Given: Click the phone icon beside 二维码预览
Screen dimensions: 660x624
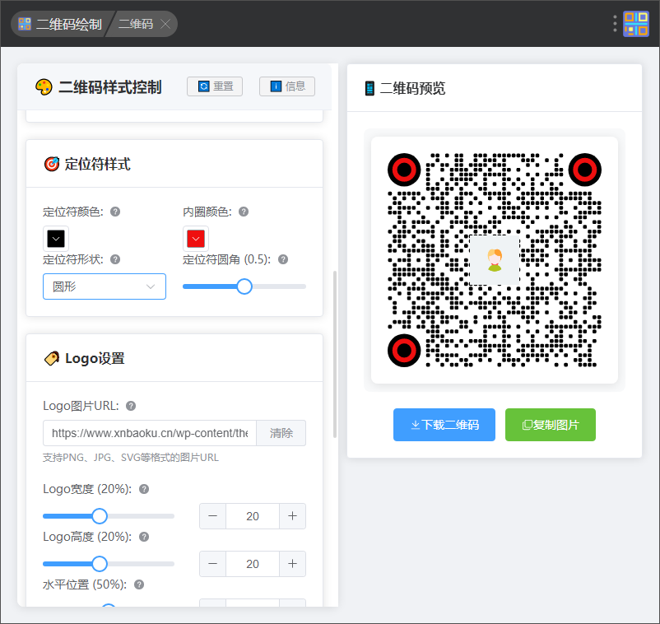Looking at the screenshot, I should 370,88.
